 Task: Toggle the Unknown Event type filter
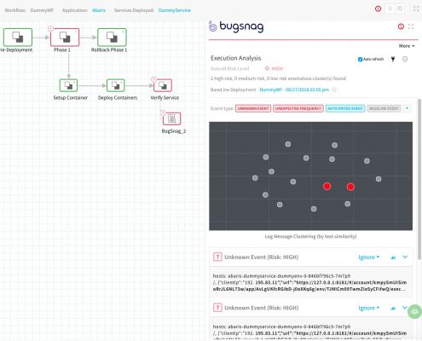tap(253, 108)
